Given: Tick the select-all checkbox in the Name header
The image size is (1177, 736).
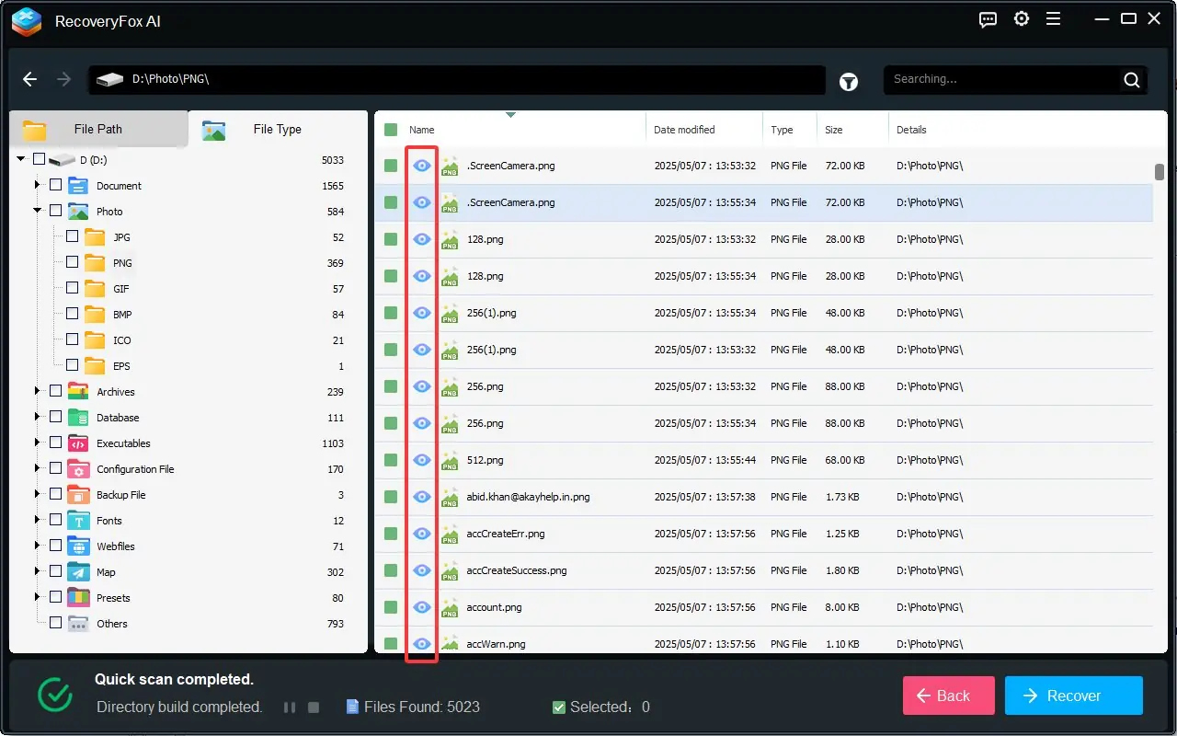Looking at the screenshot, I should tap(391, 130).
